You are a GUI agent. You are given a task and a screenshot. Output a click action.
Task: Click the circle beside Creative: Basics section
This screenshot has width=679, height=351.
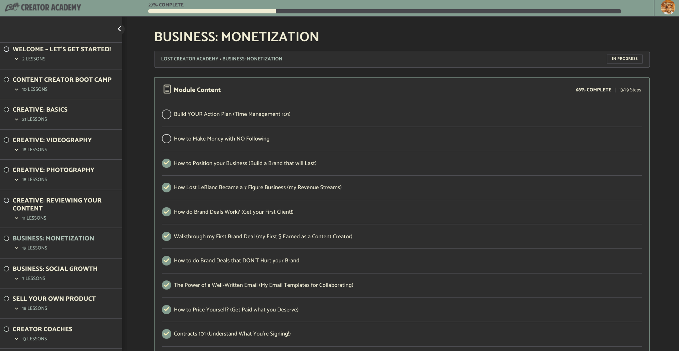point(7,109)
